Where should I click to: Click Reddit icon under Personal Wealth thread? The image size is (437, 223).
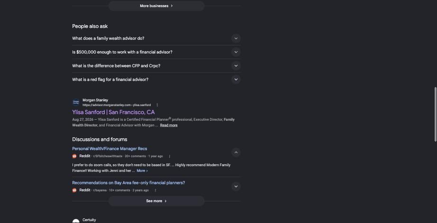click(x=74, y=156)
